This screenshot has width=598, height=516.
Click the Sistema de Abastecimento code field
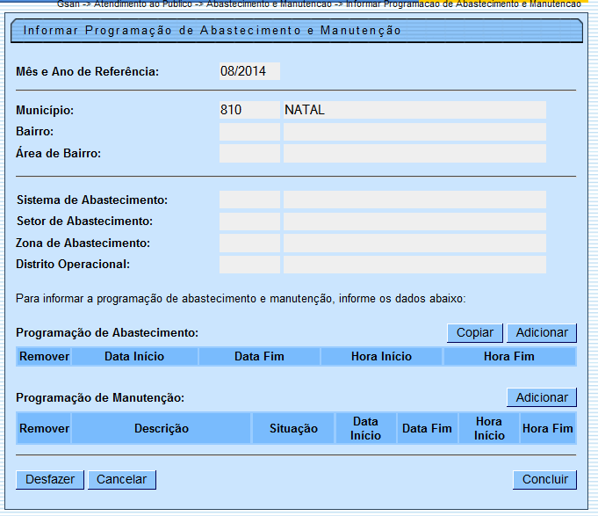[x=249, y=200]
